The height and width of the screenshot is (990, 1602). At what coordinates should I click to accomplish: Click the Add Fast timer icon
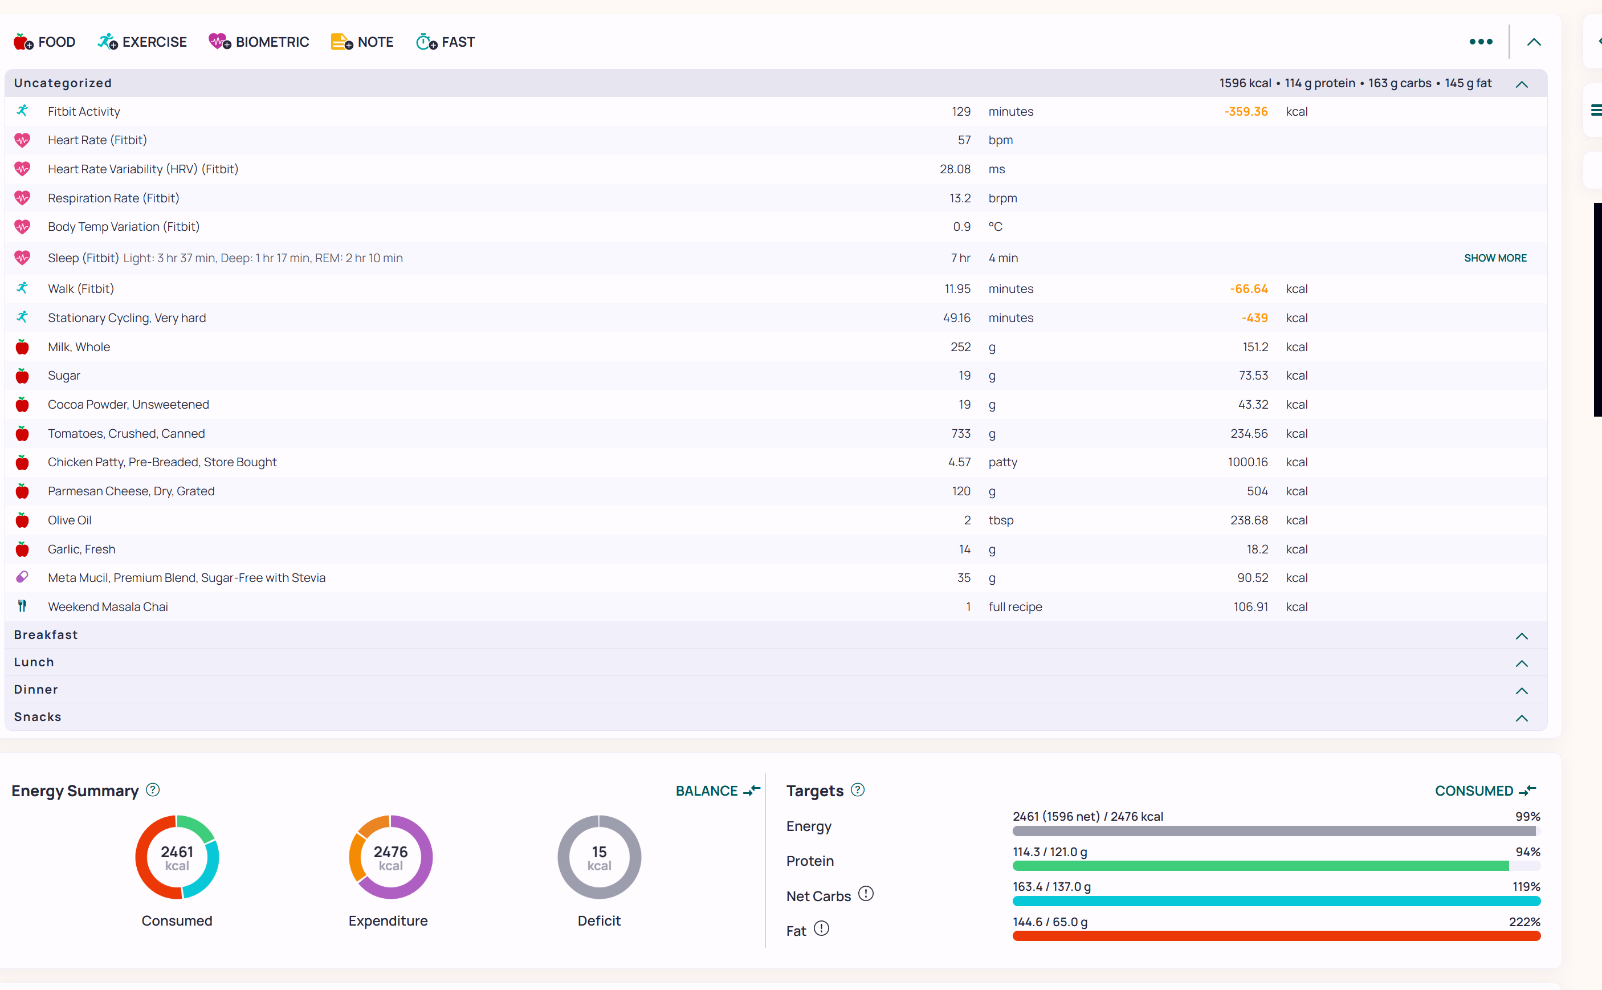point(426,42)
